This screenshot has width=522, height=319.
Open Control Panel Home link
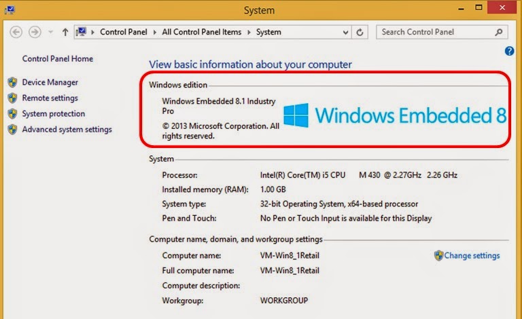coord(58,59)
